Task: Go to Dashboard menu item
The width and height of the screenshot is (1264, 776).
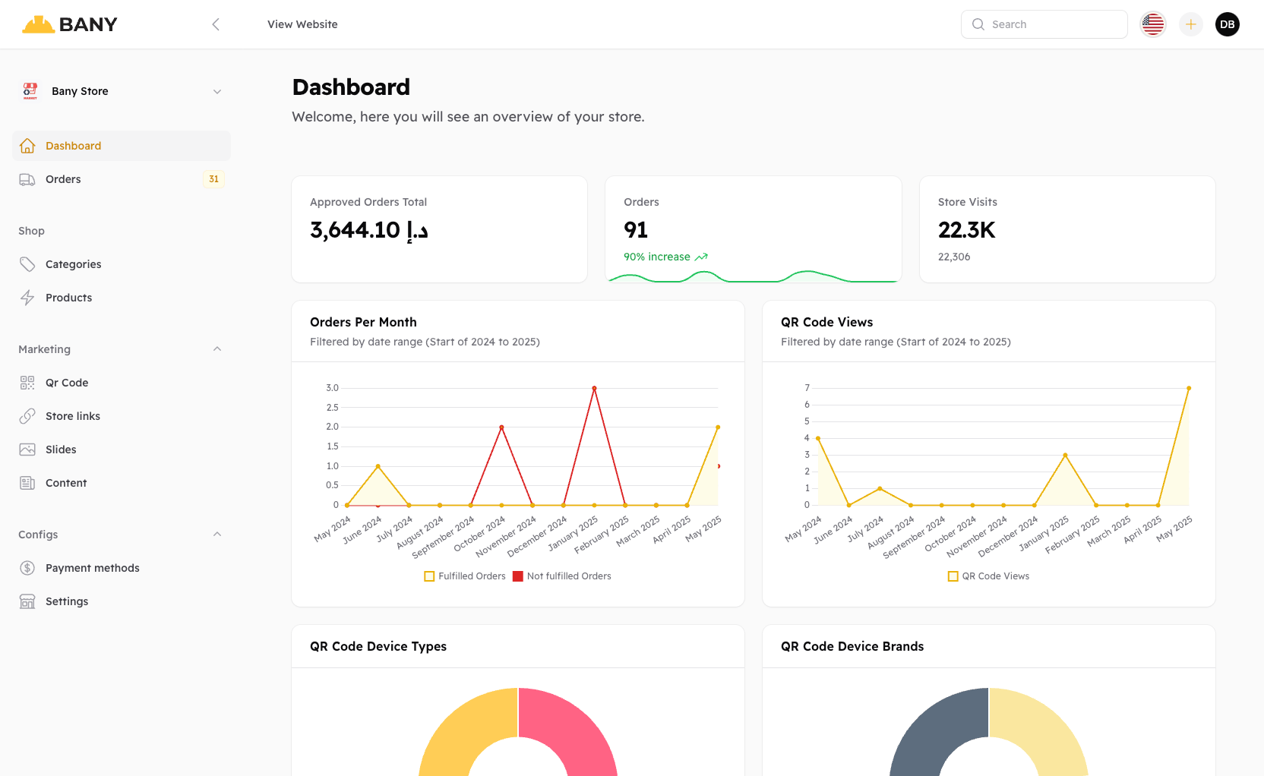Action: pyautogui.click(x=122, y=146)
